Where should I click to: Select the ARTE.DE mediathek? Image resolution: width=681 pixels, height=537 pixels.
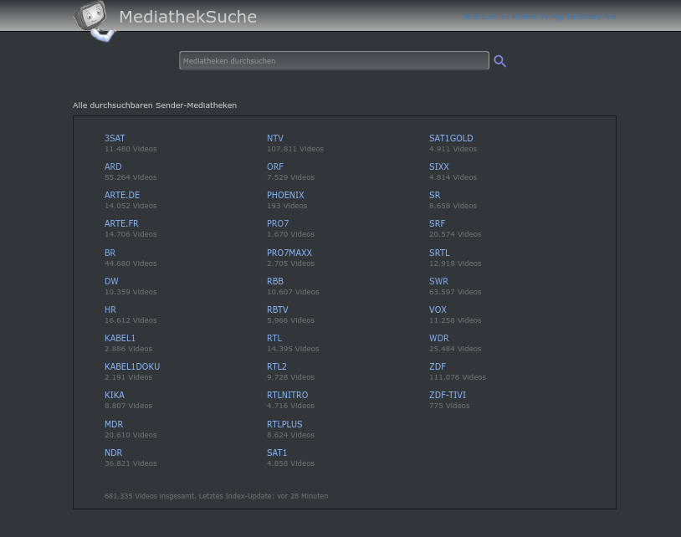122,195
